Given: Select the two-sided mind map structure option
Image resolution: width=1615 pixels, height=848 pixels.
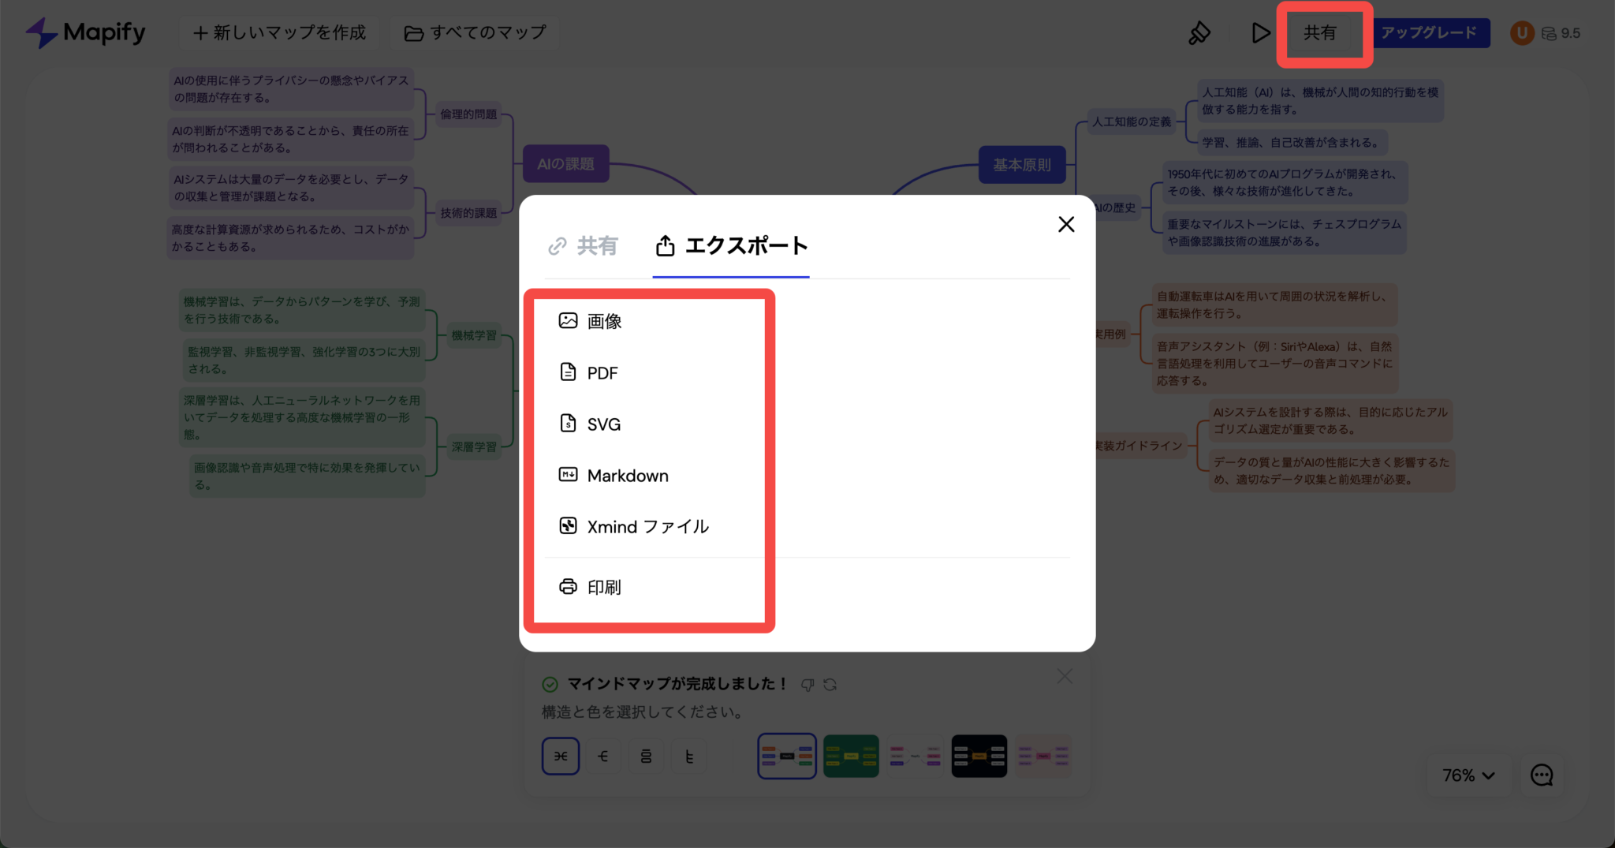Looking at the screenshot, I should click(561, 756).
